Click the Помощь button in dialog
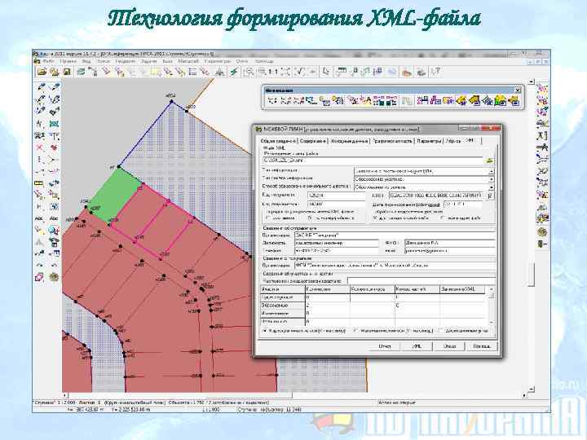587x440 pixels. (x=482, y=346)
